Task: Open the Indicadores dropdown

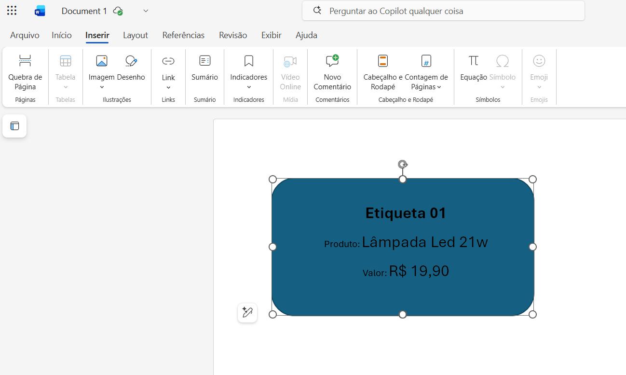Action: tap(249, 87)
